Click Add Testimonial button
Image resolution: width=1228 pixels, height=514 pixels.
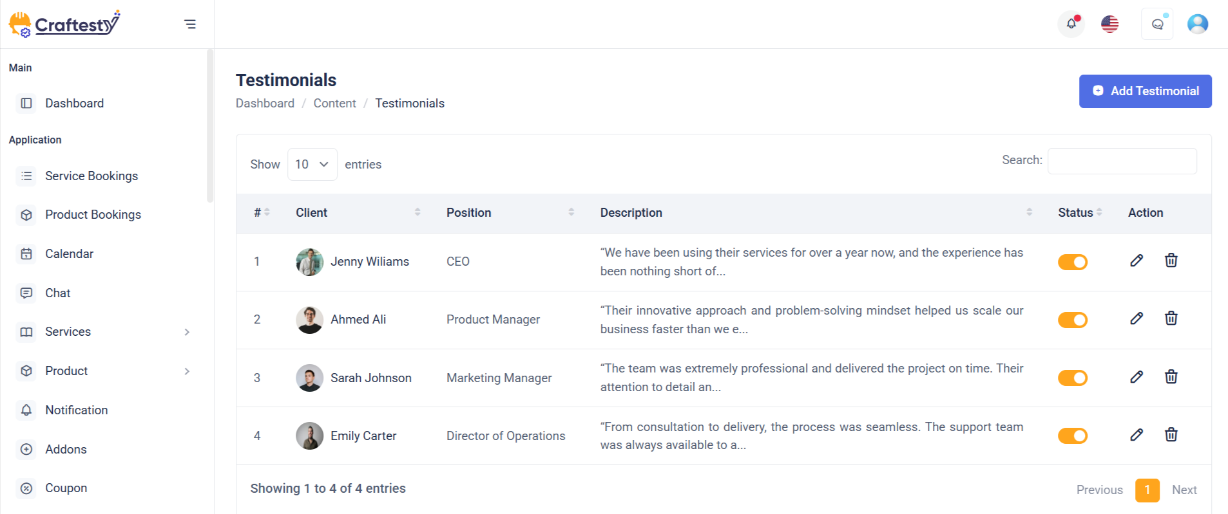point(1146,91)
